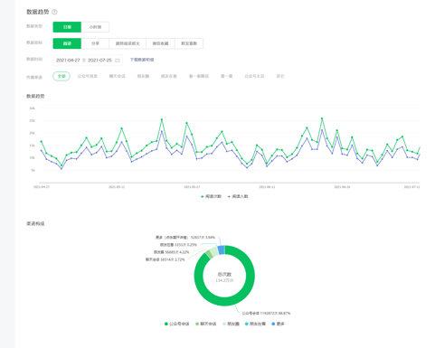Click the 渠道构成 section heading
Screen dimensions: 435x348
pos(35,223)
